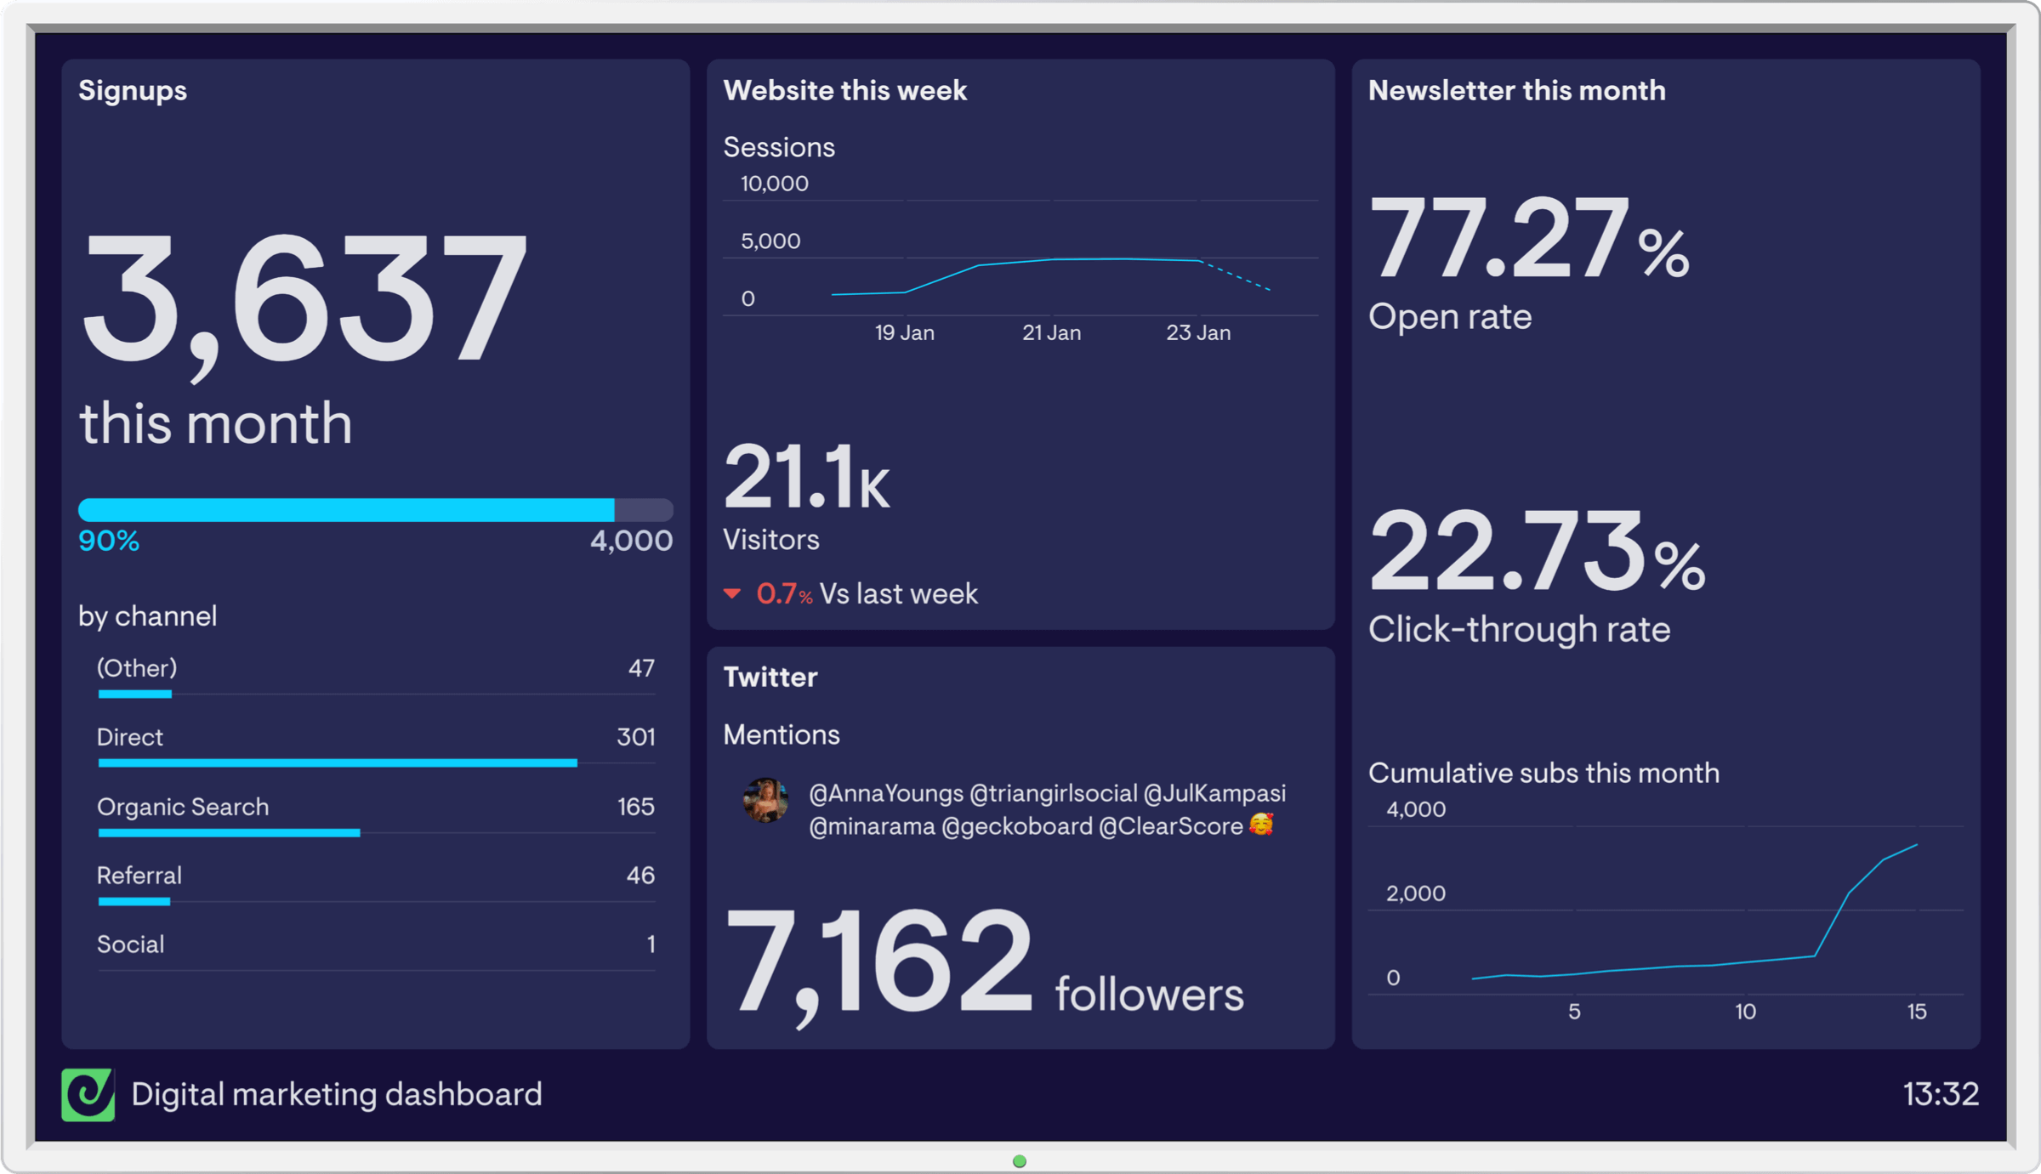Click the value 301 for Direct
2041x1174 pixels.
tap(636, 737)
